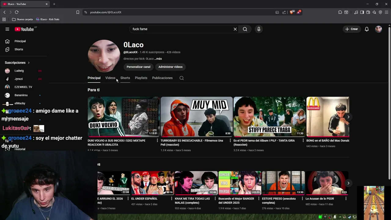Open the apps grid icon in bookmarks bar
This screenshot has height=220, width=391.
pos(4,19)
